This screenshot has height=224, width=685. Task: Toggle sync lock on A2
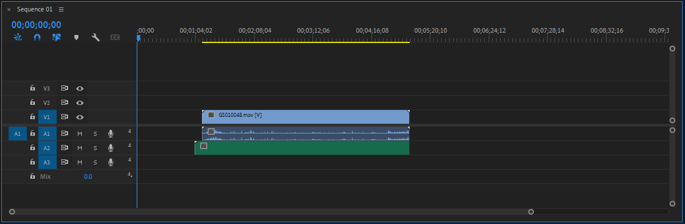point(65,148)
